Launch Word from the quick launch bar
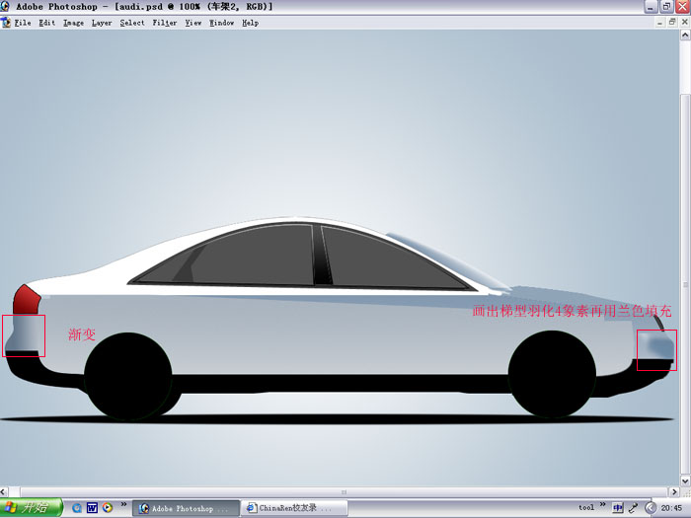Viewport: 691px width, 518px height. tap(92, 508)
